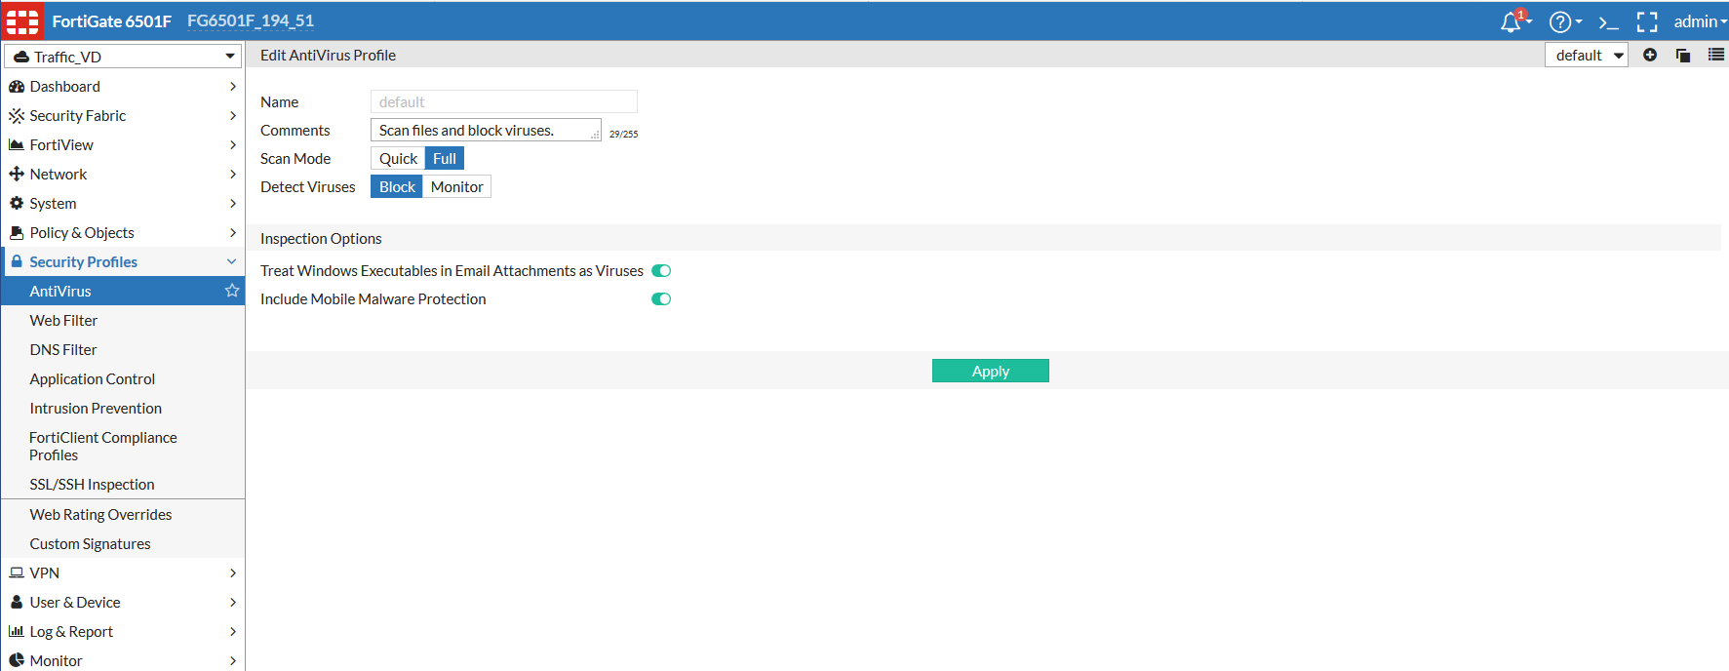Screen dimensions: 1729x671
Task: Click the Log & Report bar icon
Action: [x=17, y=631]
